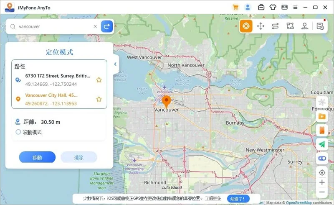The width and height of the screenshot is (334, 205).
Task: Collapse the side panel with left chevron
Action: 115,64
